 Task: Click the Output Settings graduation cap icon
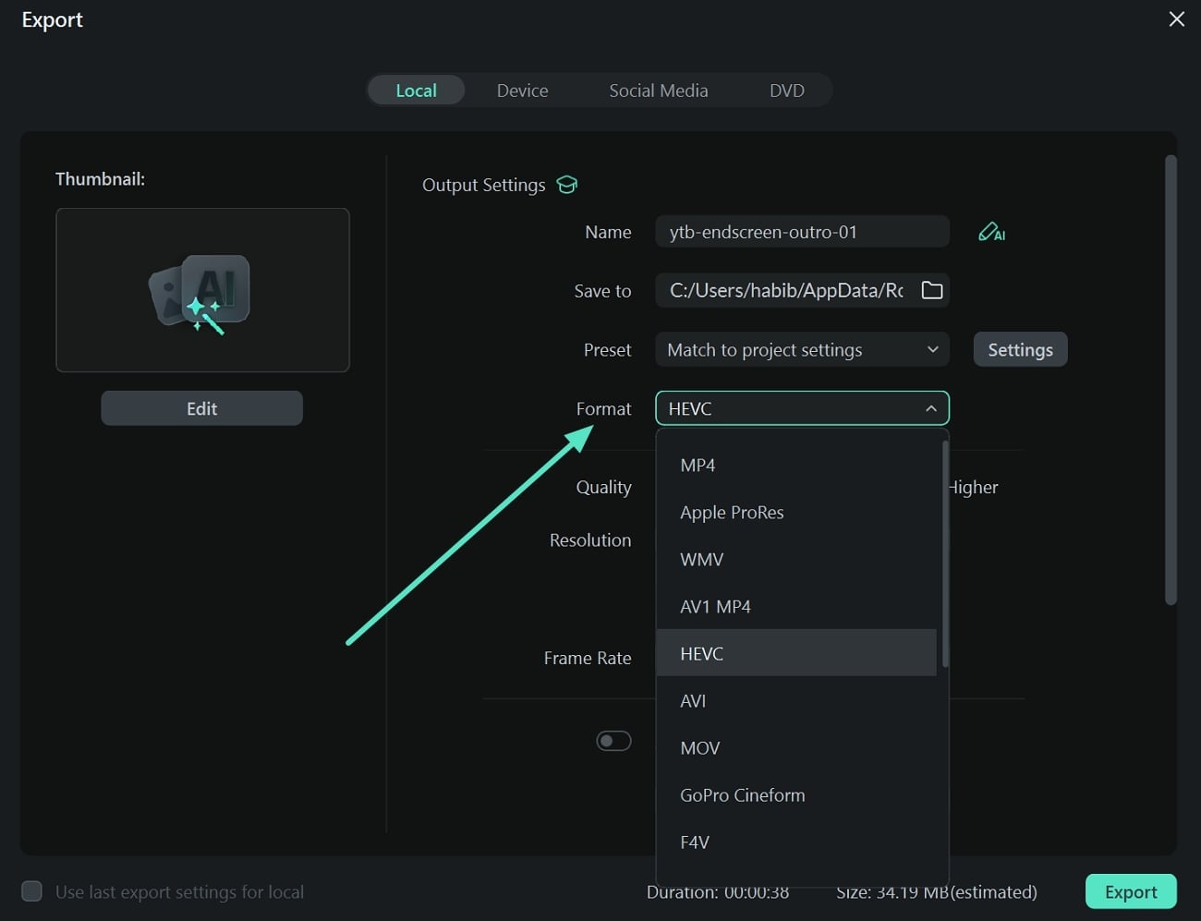coord(566,185)
